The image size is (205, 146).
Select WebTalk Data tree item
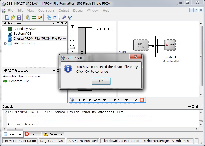coord(24,43)
